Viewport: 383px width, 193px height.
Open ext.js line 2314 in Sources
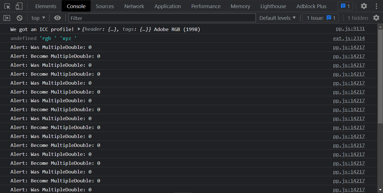click(349, 38)
